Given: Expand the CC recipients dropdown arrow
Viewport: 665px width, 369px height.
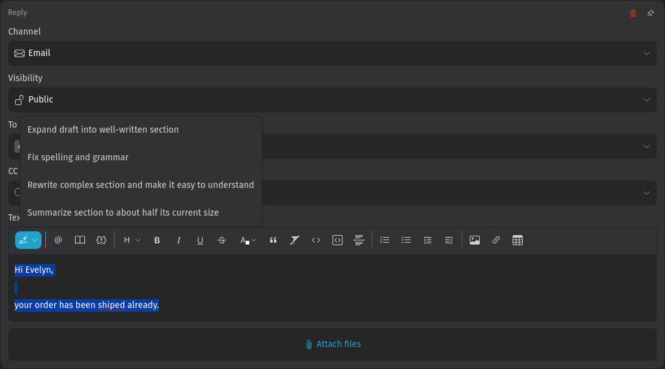Looking at the screenshot, I should pos(646,193).
